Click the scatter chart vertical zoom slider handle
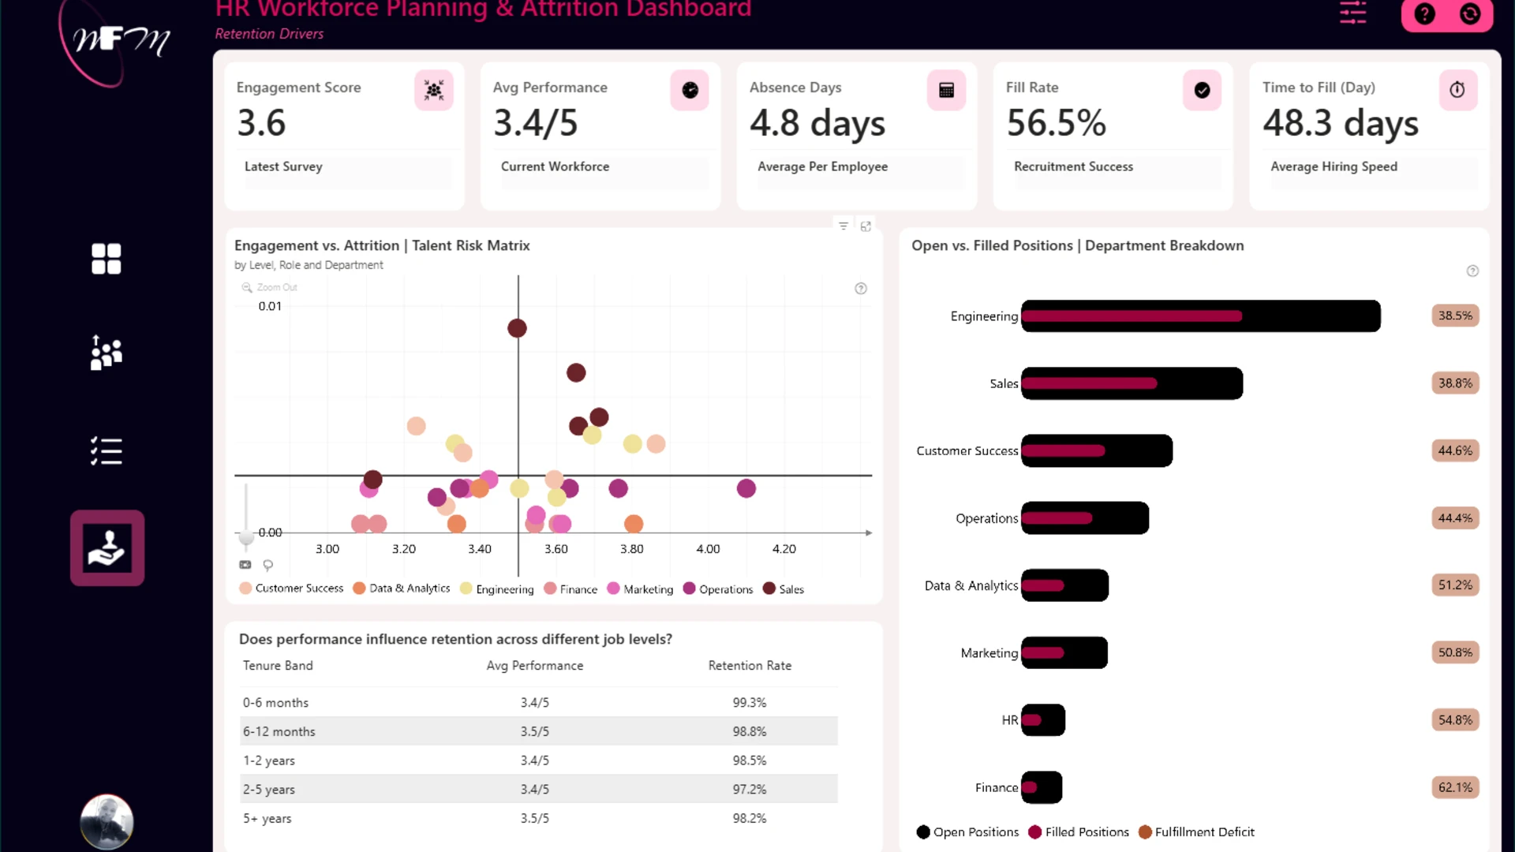 [x=246, y=538]
